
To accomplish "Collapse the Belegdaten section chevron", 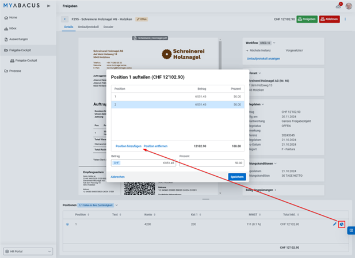I will [263, 104].
